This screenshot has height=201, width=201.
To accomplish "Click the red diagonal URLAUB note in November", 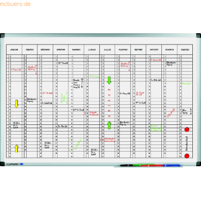I will point(171,113).
